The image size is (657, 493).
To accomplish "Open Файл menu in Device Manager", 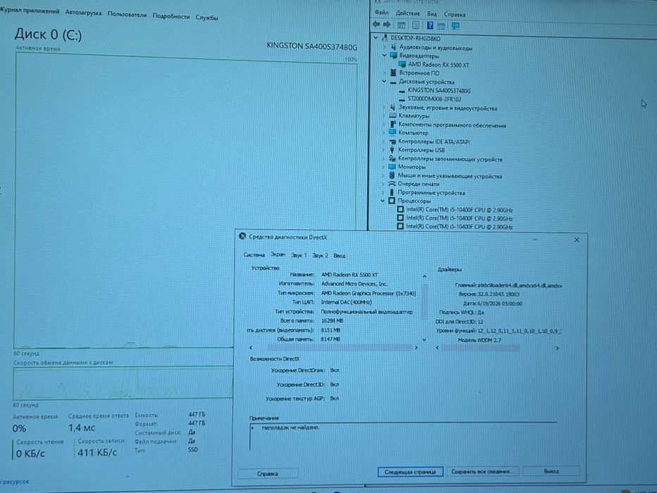I will tap(381, 13).
